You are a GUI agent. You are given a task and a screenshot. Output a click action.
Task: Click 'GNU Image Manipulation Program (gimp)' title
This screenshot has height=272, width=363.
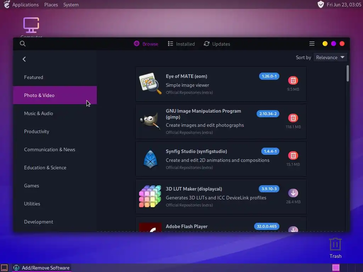[203, 114]
